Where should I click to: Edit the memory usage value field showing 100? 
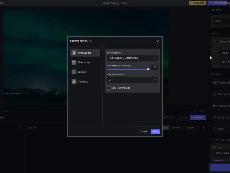point(154,67)
